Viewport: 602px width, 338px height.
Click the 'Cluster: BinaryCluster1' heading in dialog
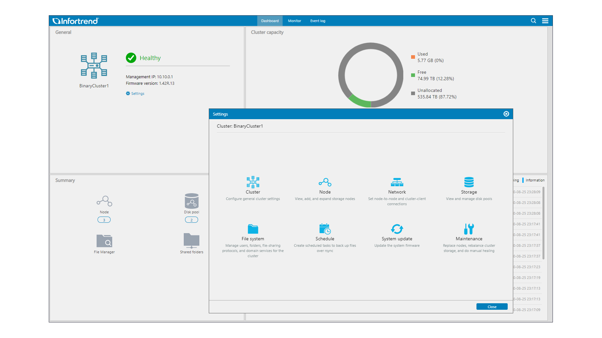(x=240, y=126)
